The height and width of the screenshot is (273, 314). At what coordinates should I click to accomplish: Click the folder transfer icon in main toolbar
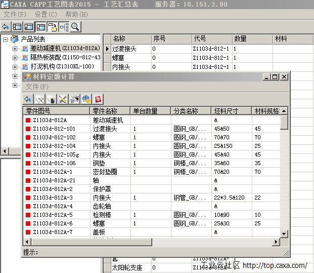tap(52, 26)
